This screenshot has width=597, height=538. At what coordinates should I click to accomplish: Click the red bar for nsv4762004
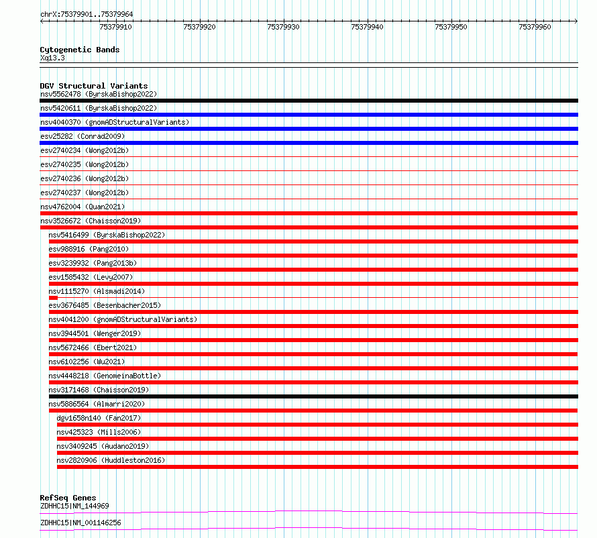309,213
